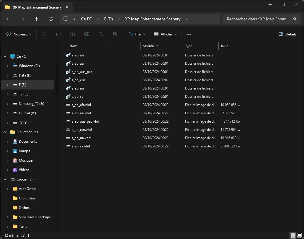This screenshot has height=239, width=304.
Task: Click the Copy icon in toolbar
Action: click(58, 34)
